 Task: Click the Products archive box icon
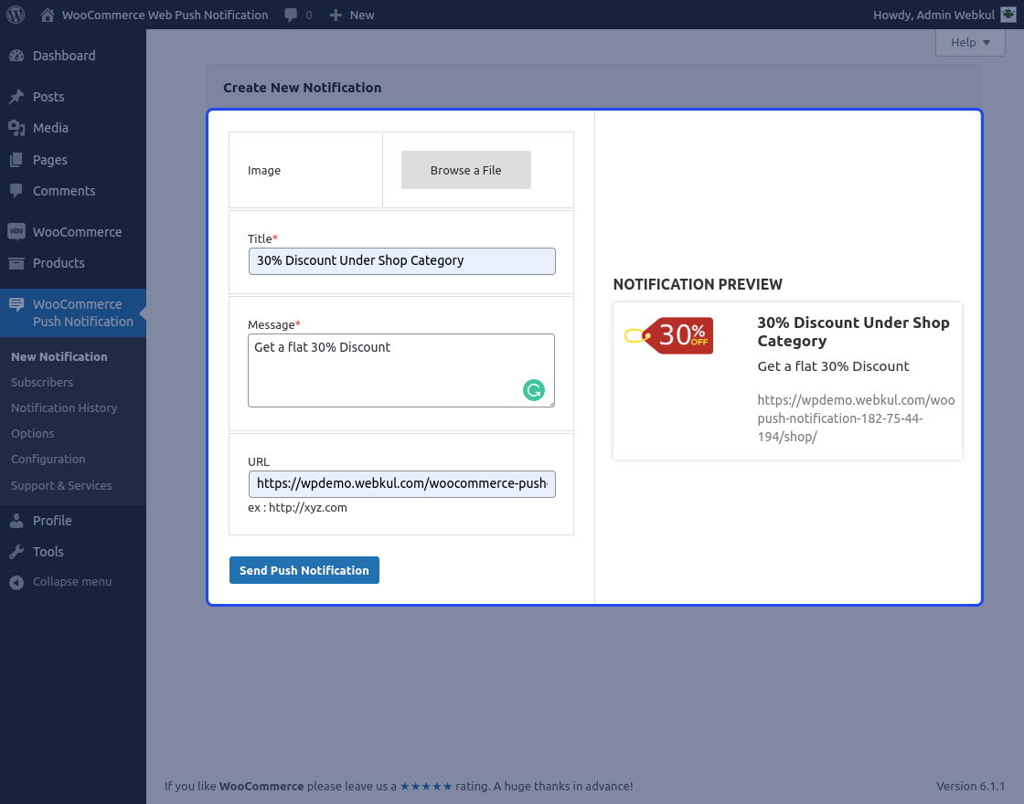click(16, 263)
